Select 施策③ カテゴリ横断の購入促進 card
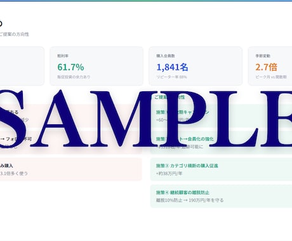292x241 pixels. 221,169
